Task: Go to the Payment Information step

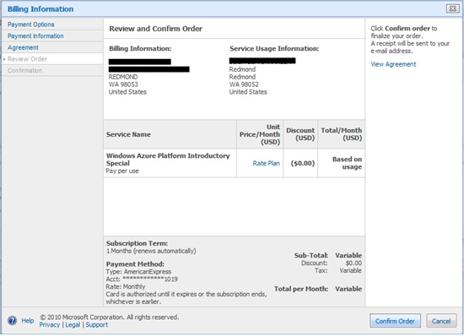Action: coord(35,36)
